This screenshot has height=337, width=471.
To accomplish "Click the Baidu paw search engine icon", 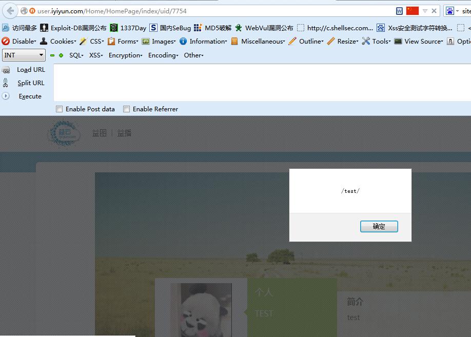I will 449,11.
